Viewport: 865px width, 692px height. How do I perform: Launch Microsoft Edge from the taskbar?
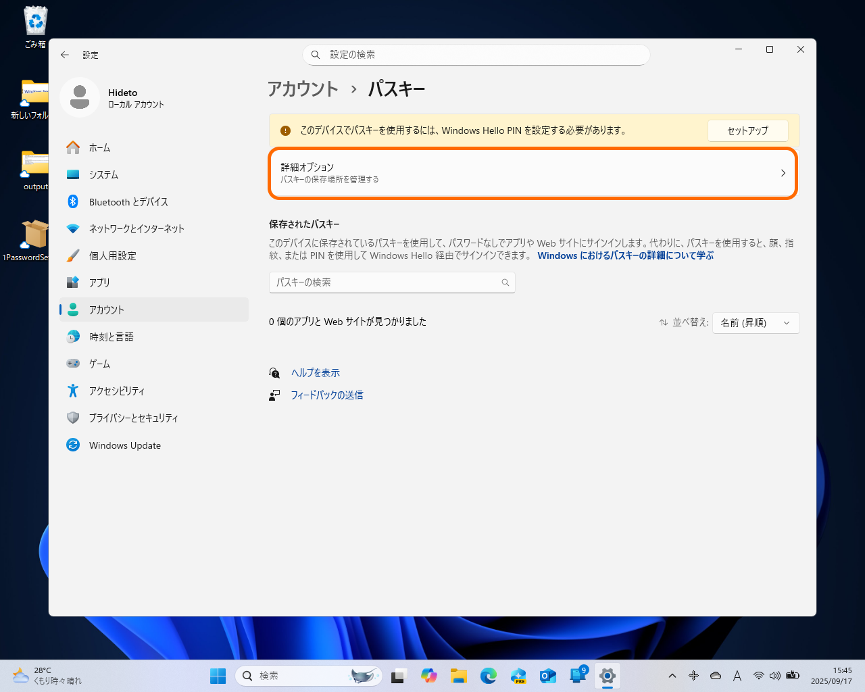(488, 676)
